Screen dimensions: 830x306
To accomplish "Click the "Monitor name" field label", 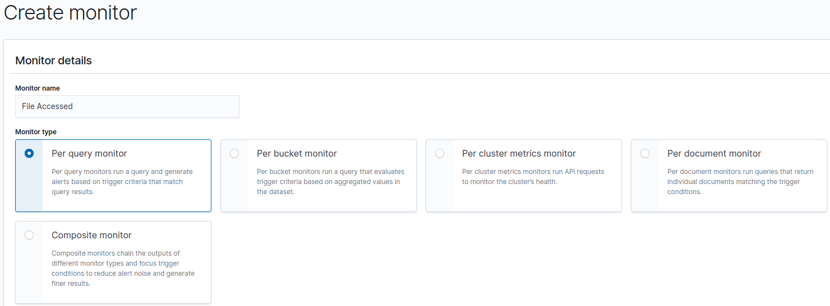I will pyautogui.click(x=38, y=88).
